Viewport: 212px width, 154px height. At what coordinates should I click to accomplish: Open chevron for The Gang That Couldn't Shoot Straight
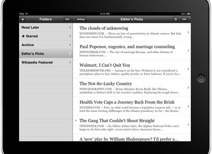click(x=188, y=125)
